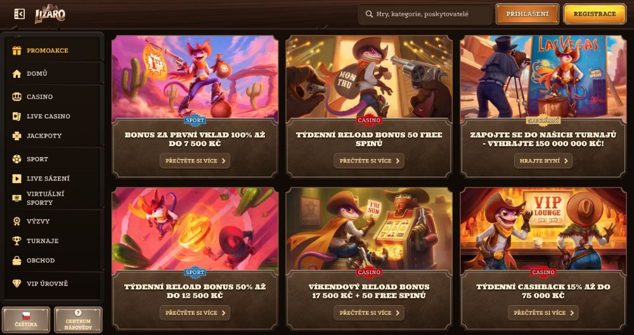The image size is (634, 335).
Task: Click the Registrace button
Action: [x=595, y=14]
